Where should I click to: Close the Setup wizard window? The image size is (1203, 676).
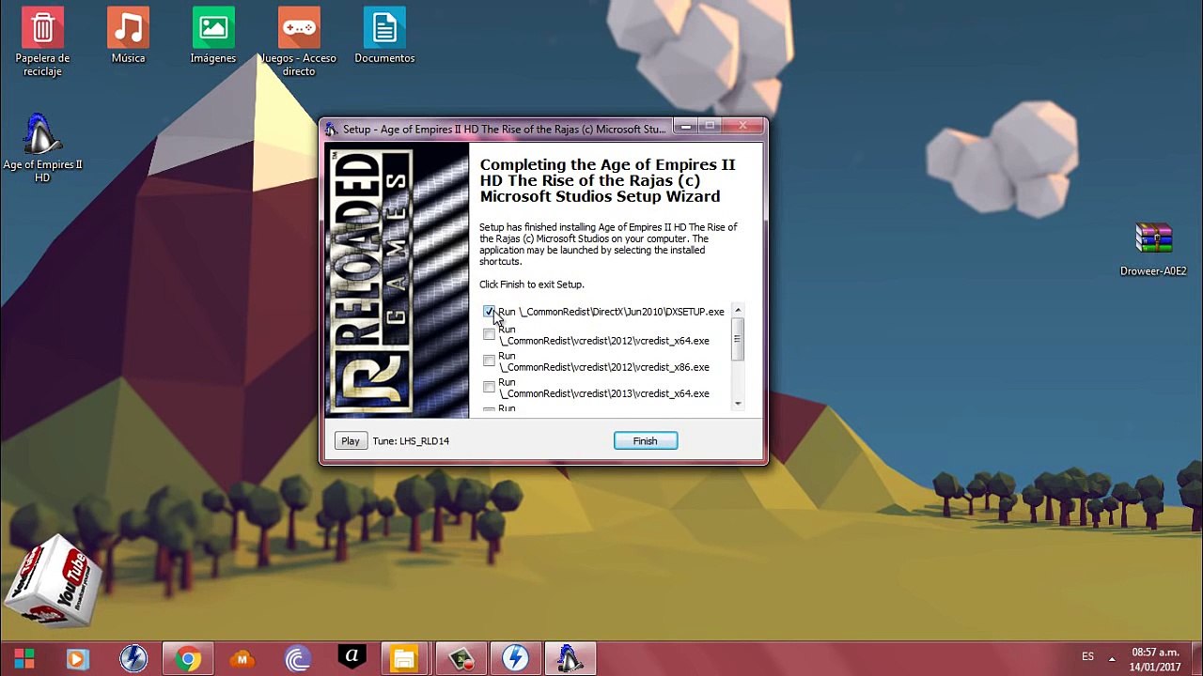743,126
